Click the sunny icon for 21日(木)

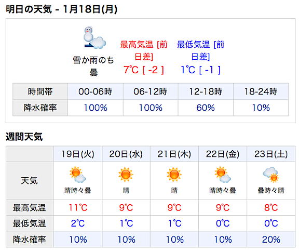point(174,175)
